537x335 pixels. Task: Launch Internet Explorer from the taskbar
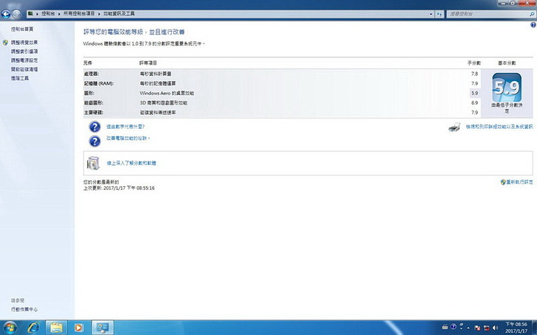(33, 328)
